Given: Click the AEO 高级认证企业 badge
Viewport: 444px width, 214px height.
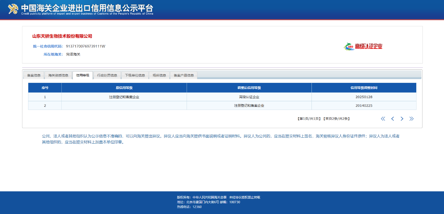Looking at the screenshot, I should click(363, 46).
